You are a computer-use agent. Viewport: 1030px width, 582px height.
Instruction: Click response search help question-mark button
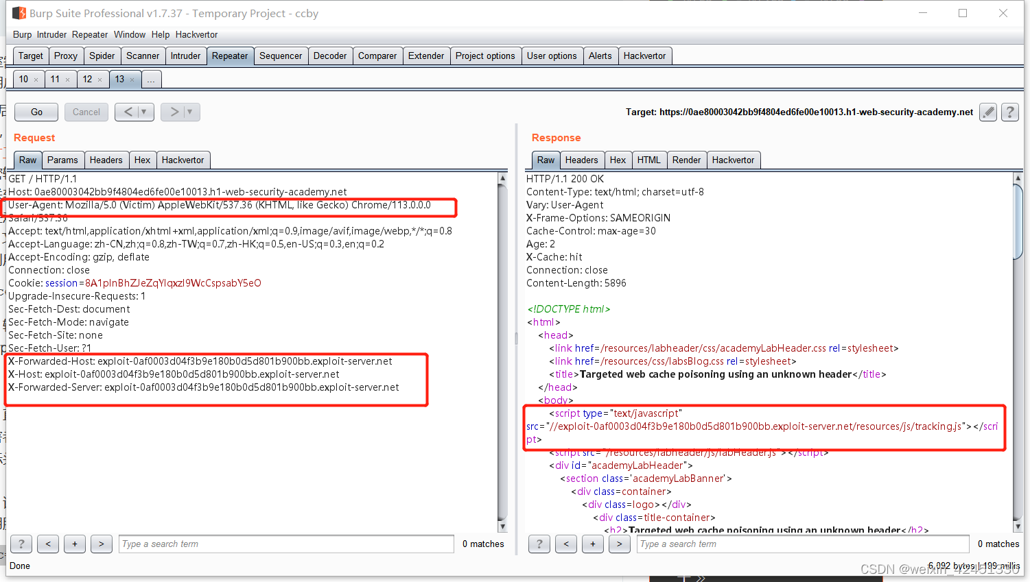point(539,544)
